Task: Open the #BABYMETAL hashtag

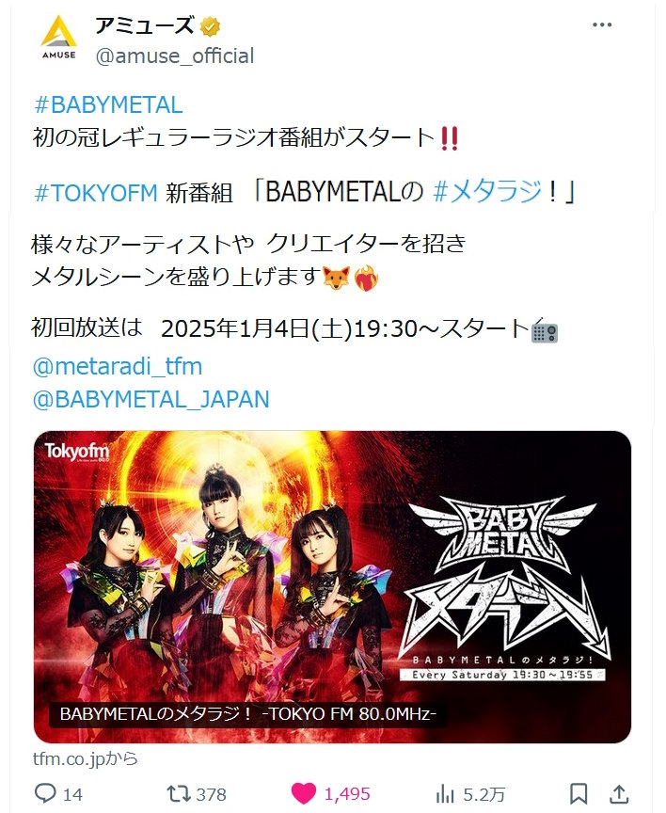Action: [x=108, y=105]
